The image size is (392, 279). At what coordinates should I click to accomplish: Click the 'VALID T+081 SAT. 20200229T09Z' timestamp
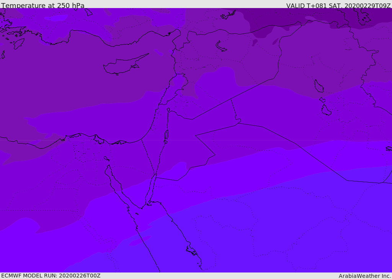[338, 6]
